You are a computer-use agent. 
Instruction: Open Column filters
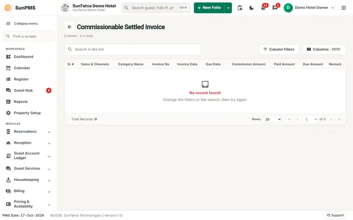tap(278, 49)
